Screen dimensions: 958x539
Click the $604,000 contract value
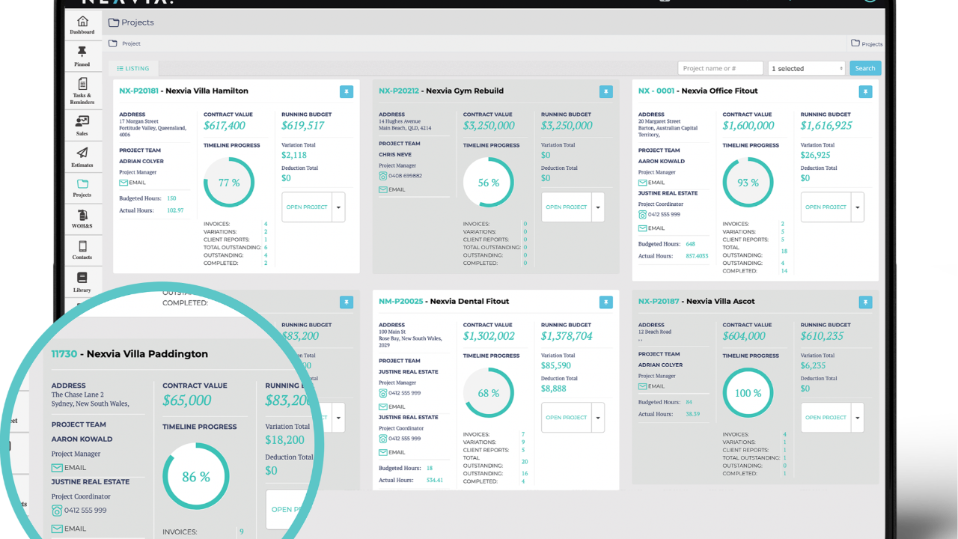pos(744,336)
